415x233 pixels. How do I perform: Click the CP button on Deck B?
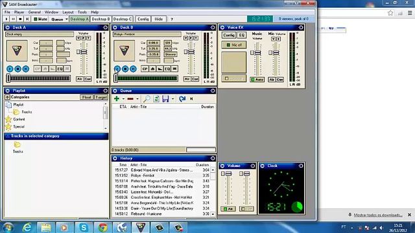[x=145, y=69]
